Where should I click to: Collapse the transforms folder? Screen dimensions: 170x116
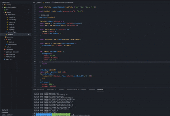(x=4, y=15)
